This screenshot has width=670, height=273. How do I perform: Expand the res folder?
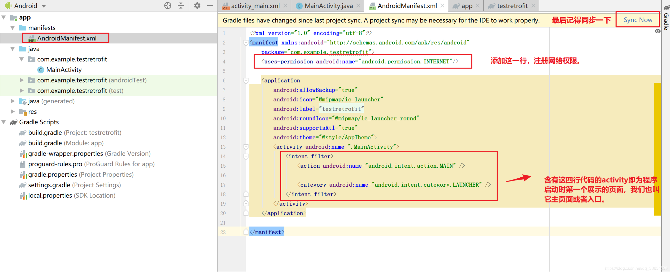point(13,112)
